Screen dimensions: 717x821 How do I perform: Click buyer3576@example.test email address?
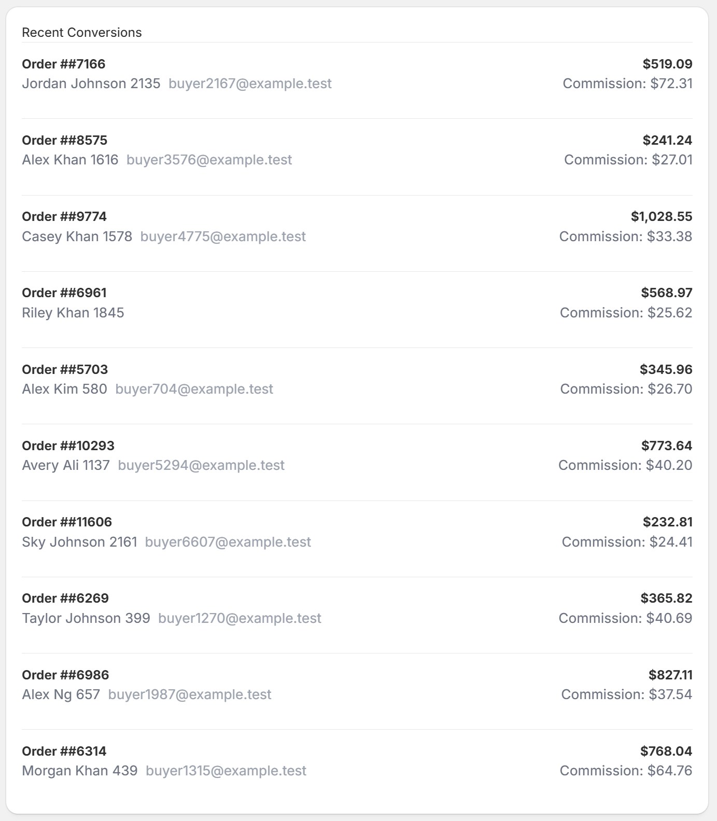pyautogui.click(x=209, y=160)
